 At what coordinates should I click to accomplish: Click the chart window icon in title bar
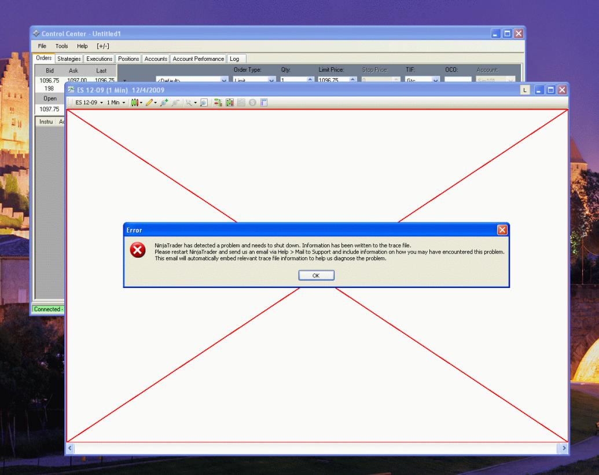[x=71, y=89]
